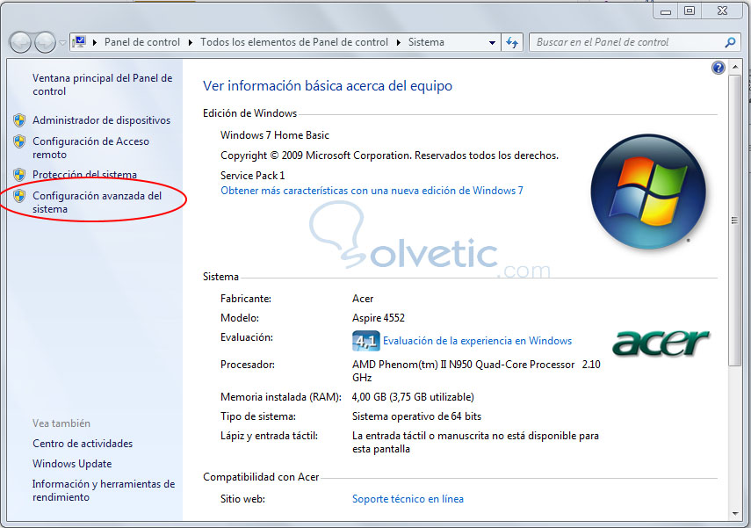
Task: Click shield icon beside Protección del sistema
Action: click(19, 175)
